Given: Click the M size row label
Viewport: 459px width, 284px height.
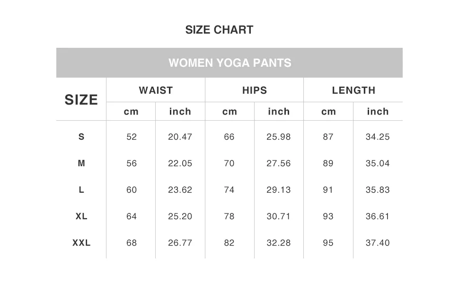Looking at the screenshot, I should pos(81,163).
